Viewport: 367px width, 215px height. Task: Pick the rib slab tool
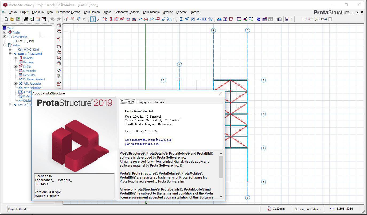pos(134,19)
